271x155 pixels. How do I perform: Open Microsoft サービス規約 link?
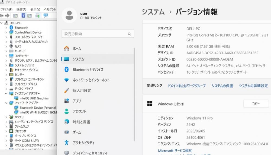pyautogui.click(x=175, y=150)
